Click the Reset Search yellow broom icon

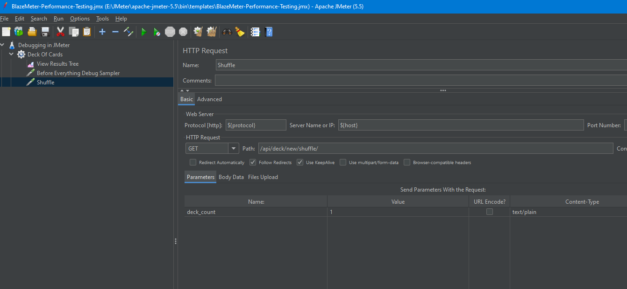click(240, 32)
